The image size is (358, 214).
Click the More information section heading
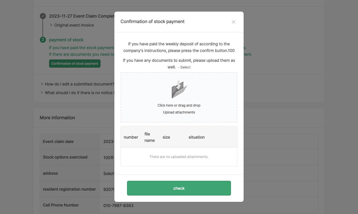(57, 118)
